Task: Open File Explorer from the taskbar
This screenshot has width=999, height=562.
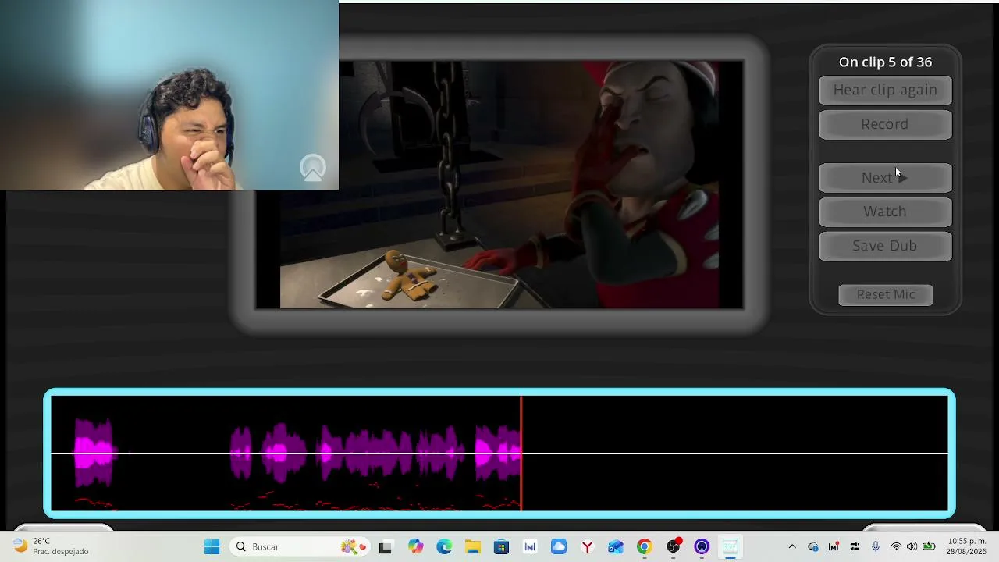Action: (x=472, y=547)
